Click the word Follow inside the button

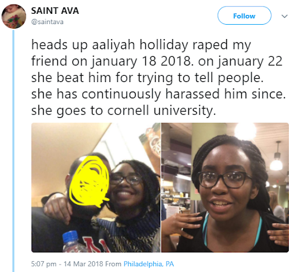click(244, 16)
